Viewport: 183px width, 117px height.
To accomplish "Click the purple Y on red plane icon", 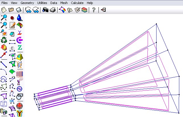I will coord(20,33).
